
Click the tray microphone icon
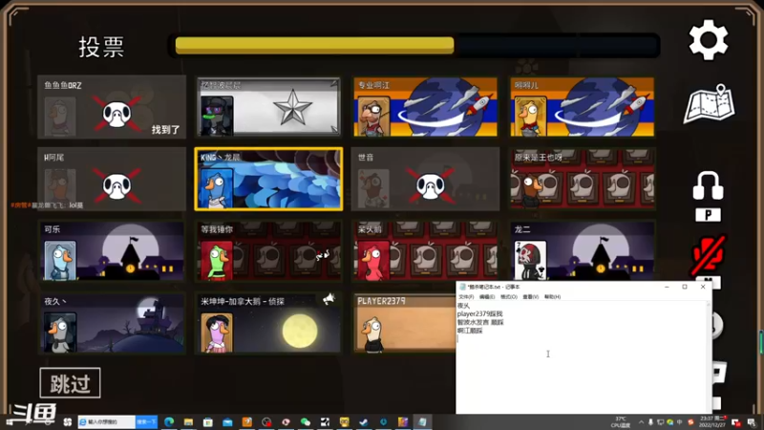[650, 422]
